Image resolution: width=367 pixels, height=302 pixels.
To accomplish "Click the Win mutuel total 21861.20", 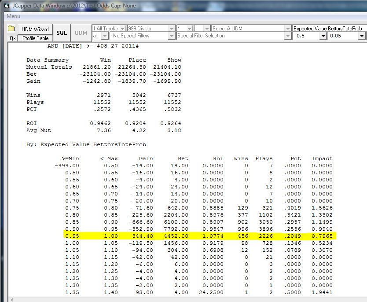I will pos(97,67).
